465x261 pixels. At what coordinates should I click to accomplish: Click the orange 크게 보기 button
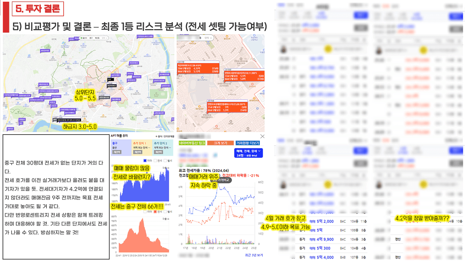[220, 143]
